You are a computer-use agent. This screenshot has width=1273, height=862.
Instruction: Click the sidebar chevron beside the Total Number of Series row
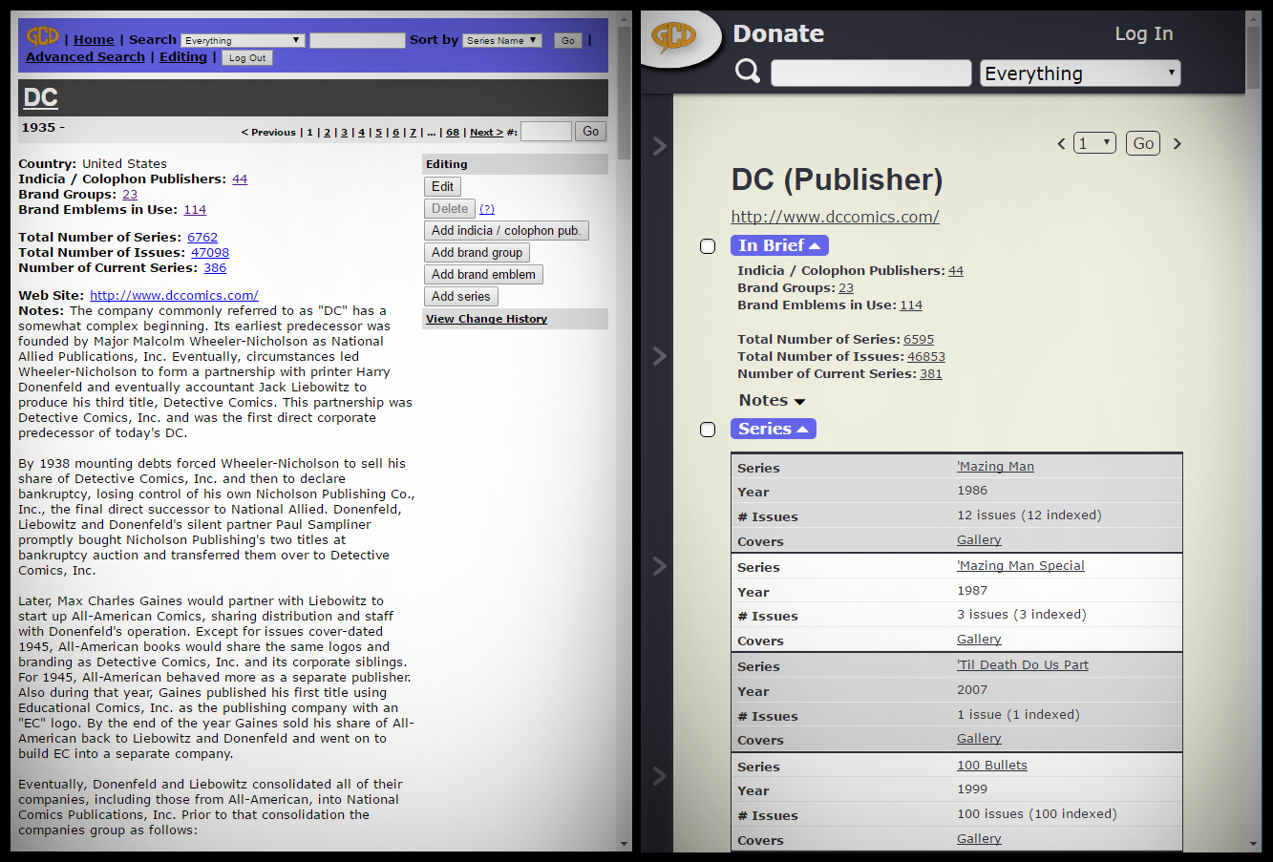[659, 356]
